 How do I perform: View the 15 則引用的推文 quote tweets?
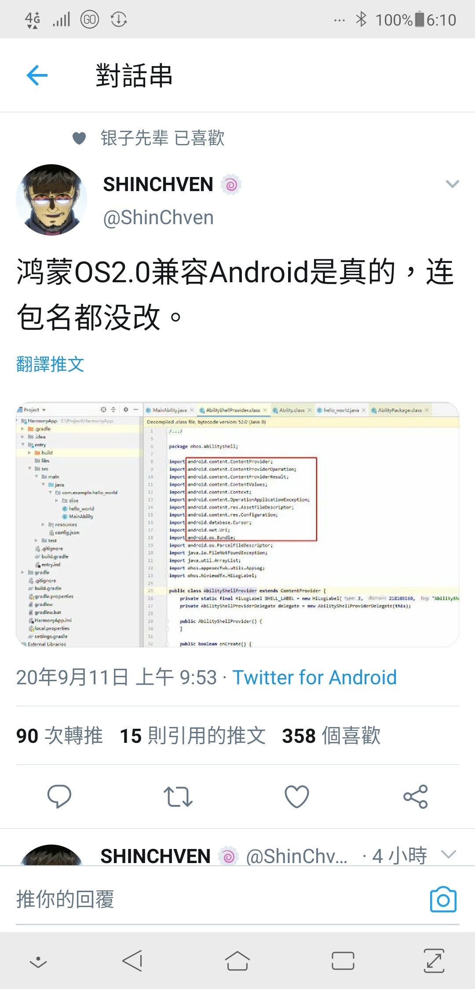[193, 736]
